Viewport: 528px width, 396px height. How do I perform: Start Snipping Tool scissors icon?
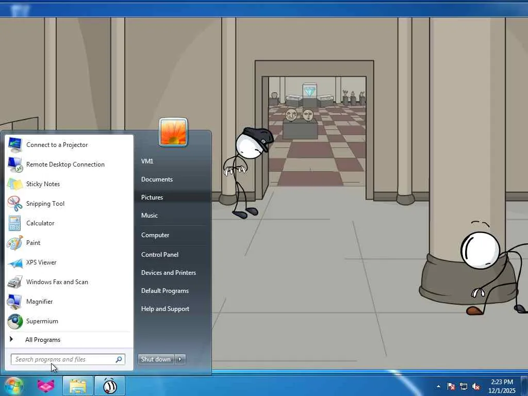[x=15, y=203]
